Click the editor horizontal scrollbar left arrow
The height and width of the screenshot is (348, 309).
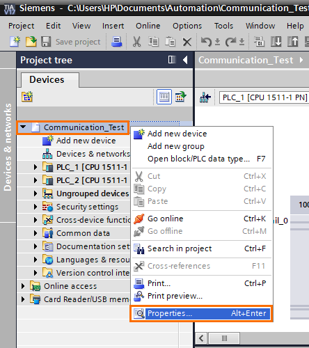(201, 338)
